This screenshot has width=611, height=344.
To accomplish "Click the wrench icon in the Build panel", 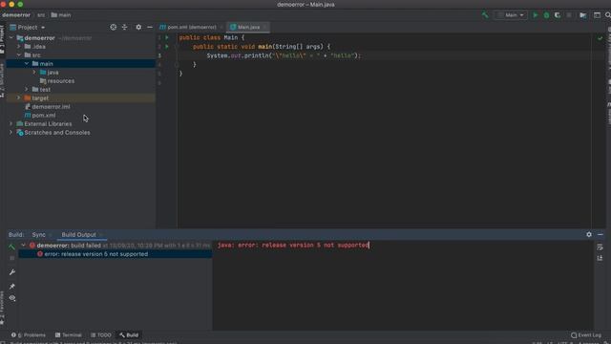I will [12, 271].
